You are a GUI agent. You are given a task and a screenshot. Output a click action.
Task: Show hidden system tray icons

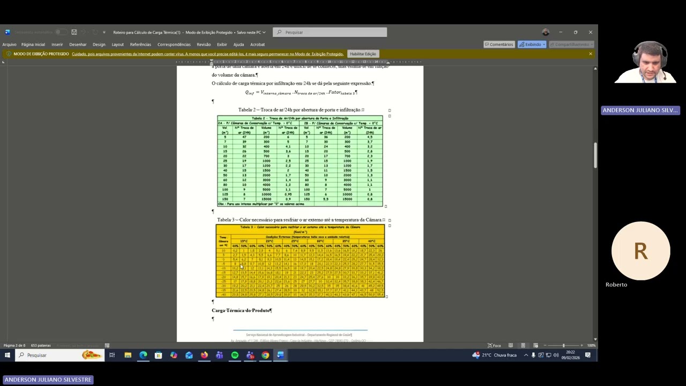(526, 355)
